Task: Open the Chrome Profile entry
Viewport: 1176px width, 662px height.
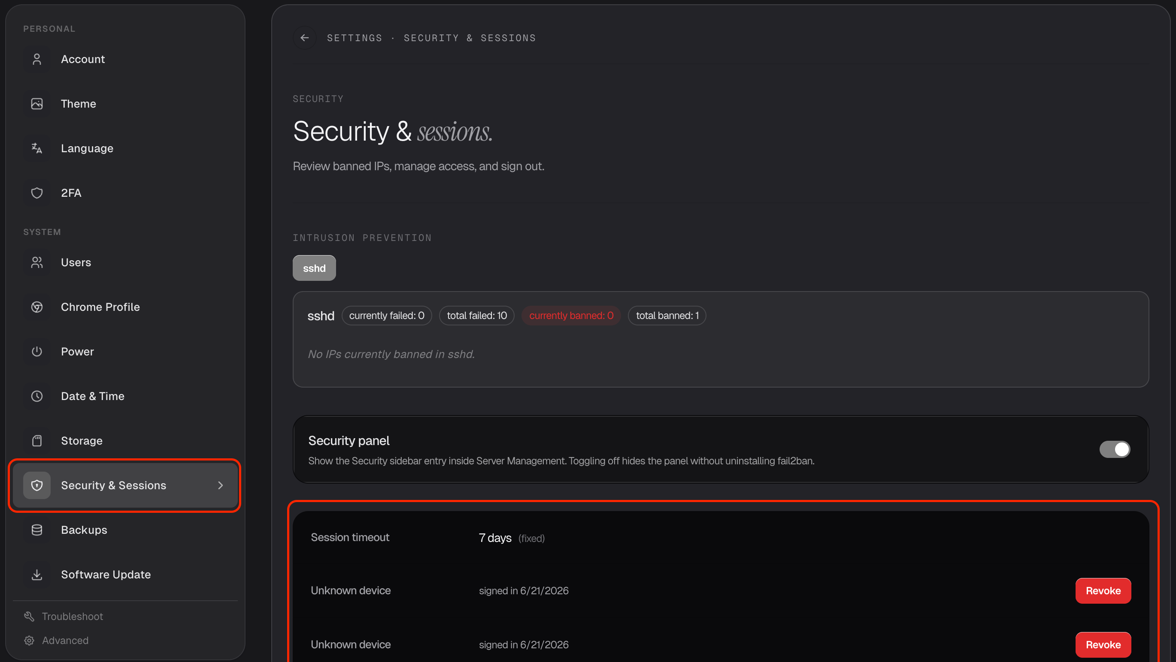Action: tap(125, 307)
